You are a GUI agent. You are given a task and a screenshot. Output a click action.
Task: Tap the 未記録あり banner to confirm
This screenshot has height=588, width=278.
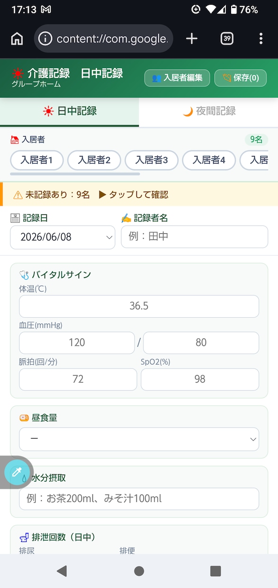(139, 194)
